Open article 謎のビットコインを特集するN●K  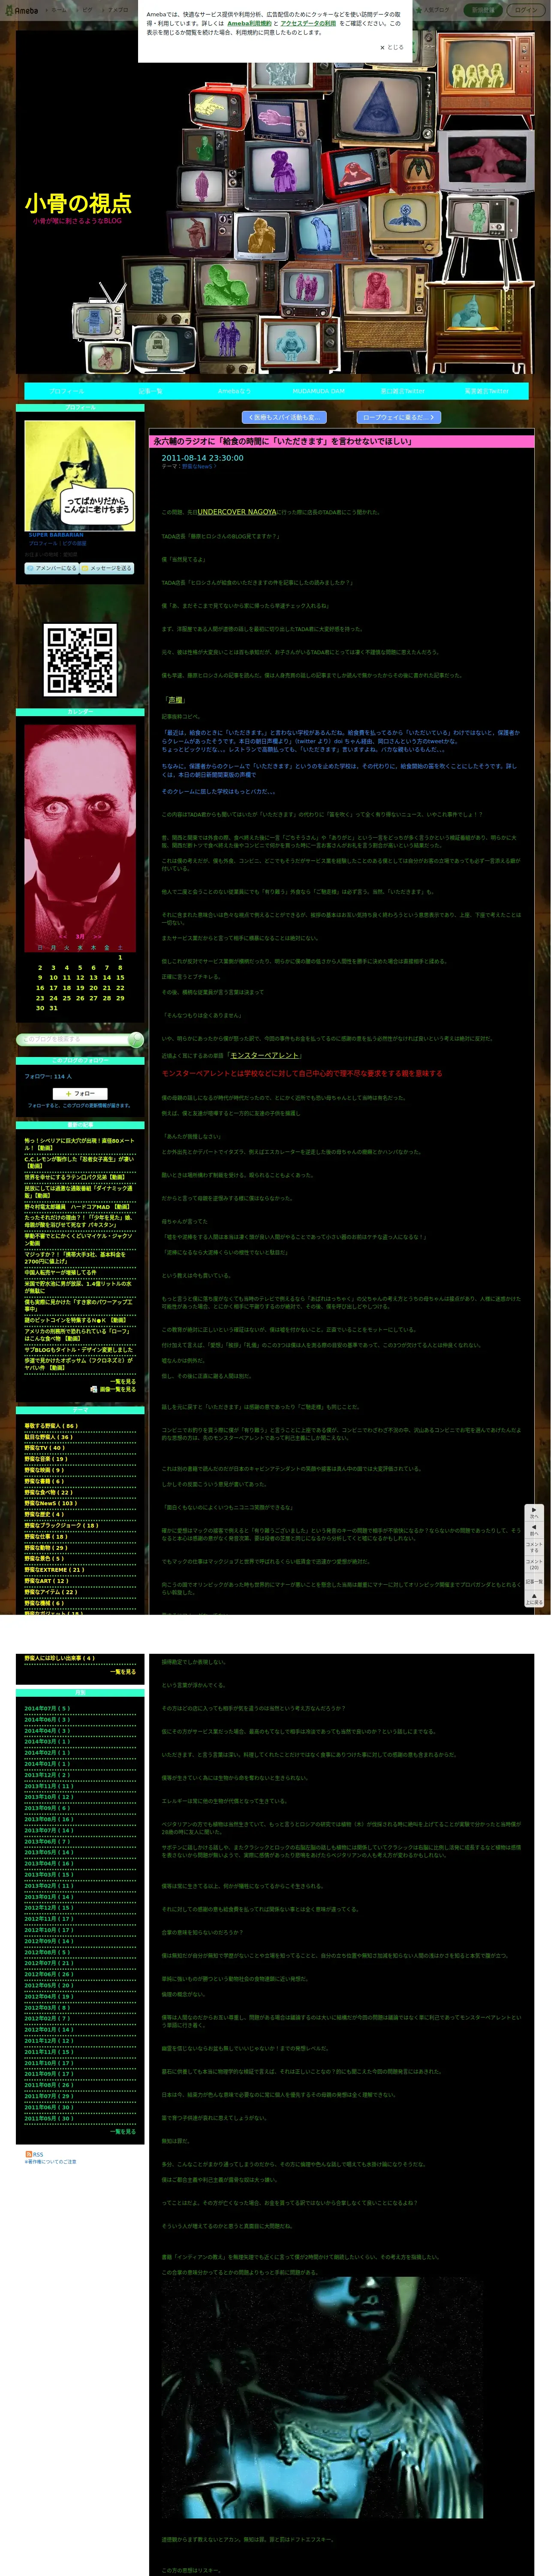point(75,1320)
